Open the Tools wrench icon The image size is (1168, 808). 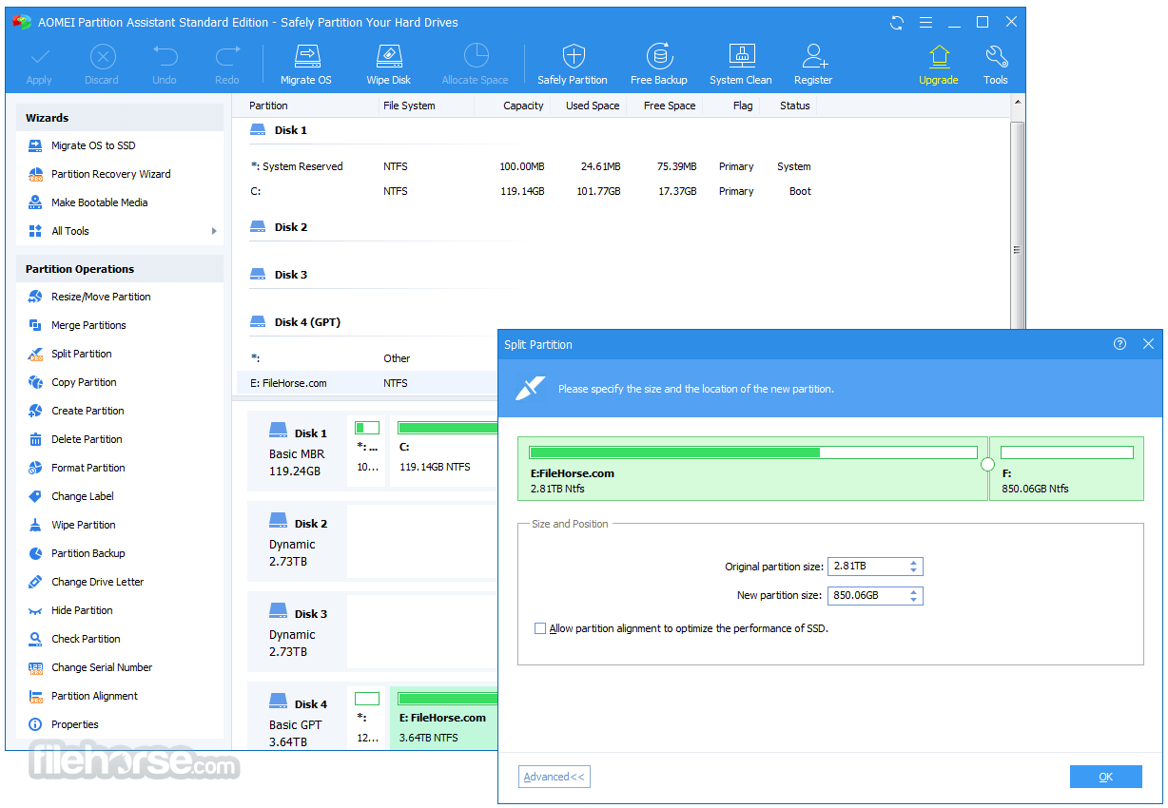[x=995, y=64]
